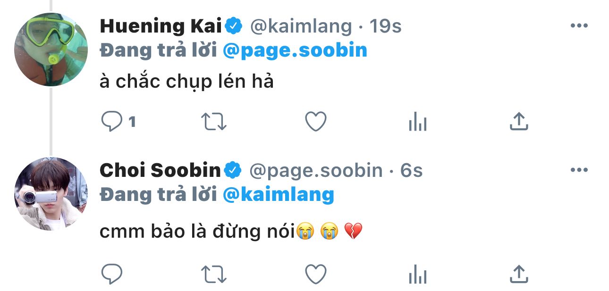609x291 pixels.
Task: Open the 6s timestamp on Soobin's tweet
Action: pos(411,170)
